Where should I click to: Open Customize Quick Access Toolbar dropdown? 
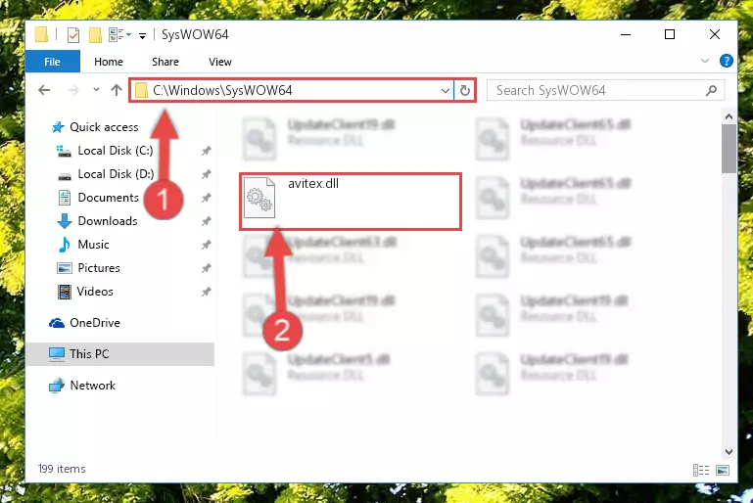(x=142, y=36)
